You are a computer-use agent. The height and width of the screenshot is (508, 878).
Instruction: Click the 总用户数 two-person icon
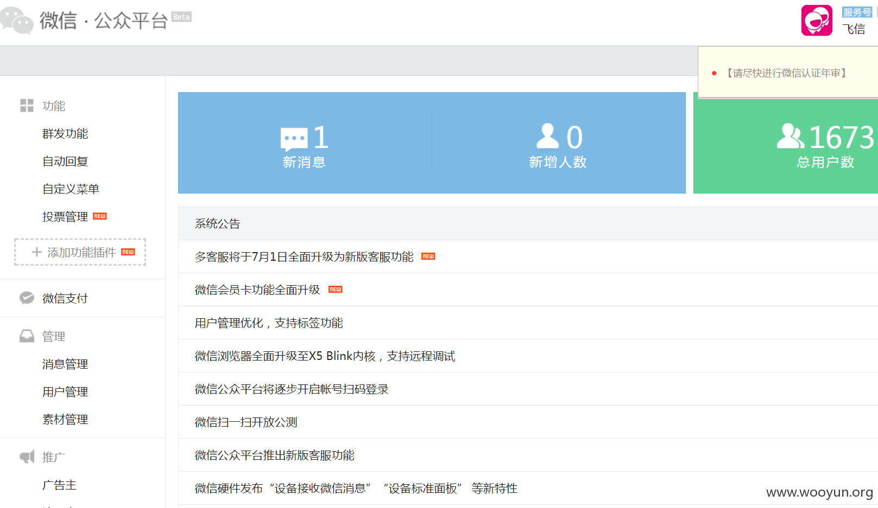pyautogui.click(x=790, y=136)
